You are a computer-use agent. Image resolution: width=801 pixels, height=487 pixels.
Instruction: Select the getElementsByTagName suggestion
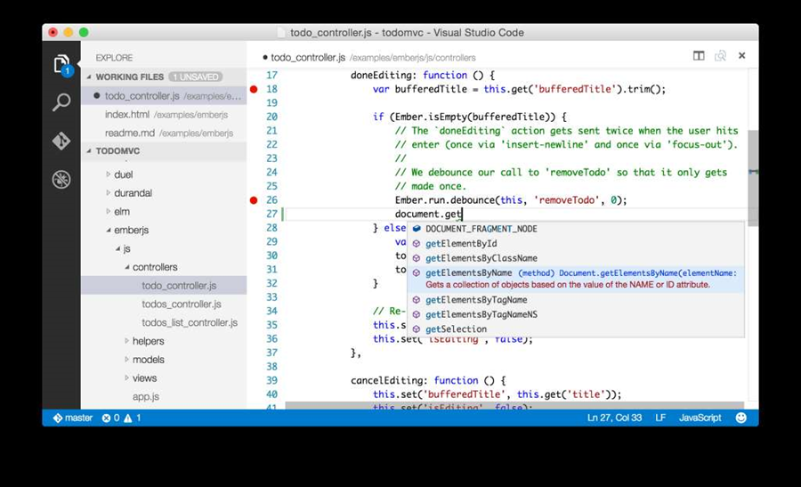[x=576, y=299]
